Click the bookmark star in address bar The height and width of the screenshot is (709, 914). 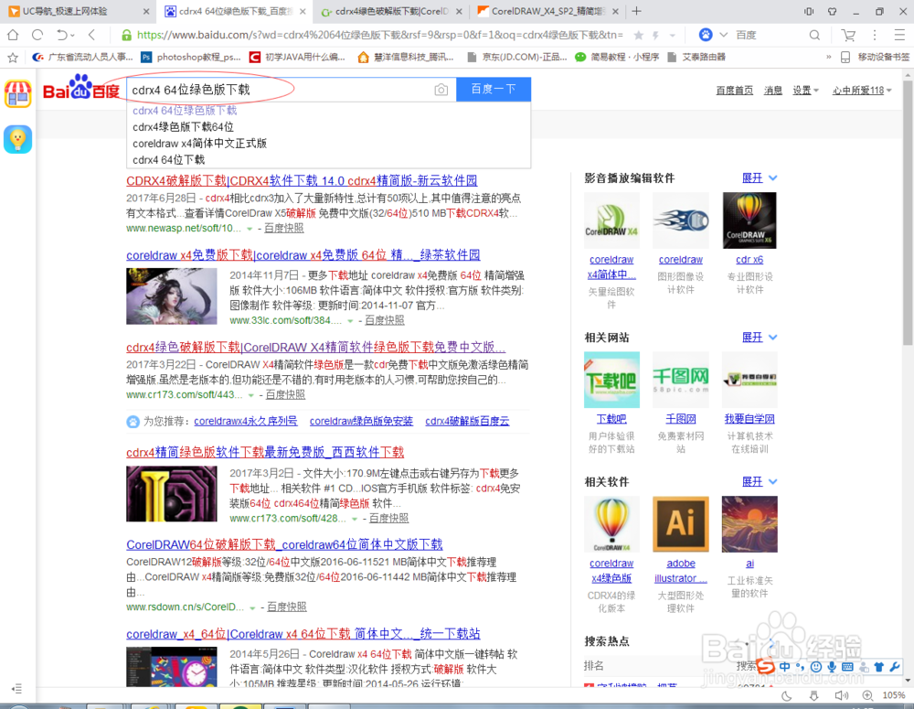click(x=638, y=36)
